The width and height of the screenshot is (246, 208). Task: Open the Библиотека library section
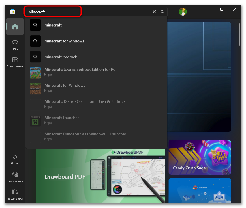15,194
